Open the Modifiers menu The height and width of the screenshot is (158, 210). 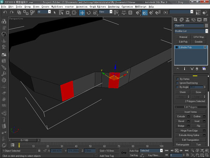click(57, 7)
